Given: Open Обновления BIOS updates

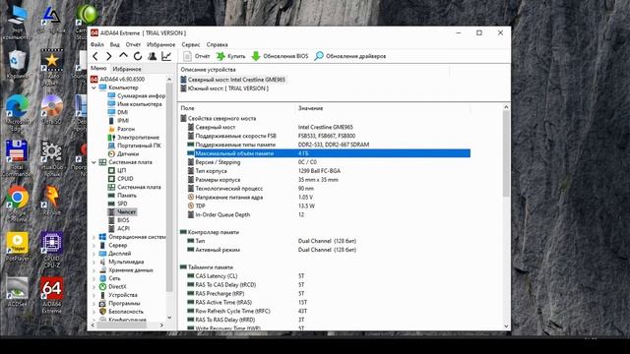Looking at the screenshot, I should [x=280, y=56].
